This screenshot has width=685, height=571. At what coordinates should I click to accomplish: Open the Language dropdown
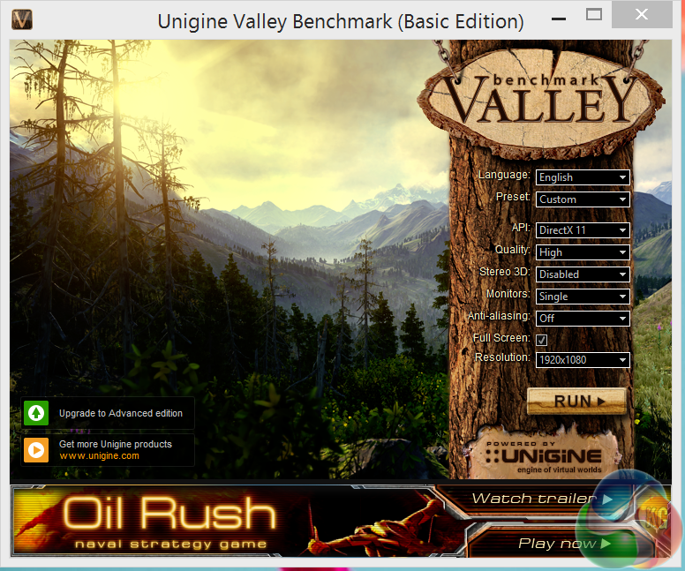[x=583, y=177]
